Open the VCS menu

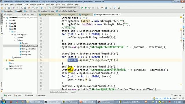(64, 5)
